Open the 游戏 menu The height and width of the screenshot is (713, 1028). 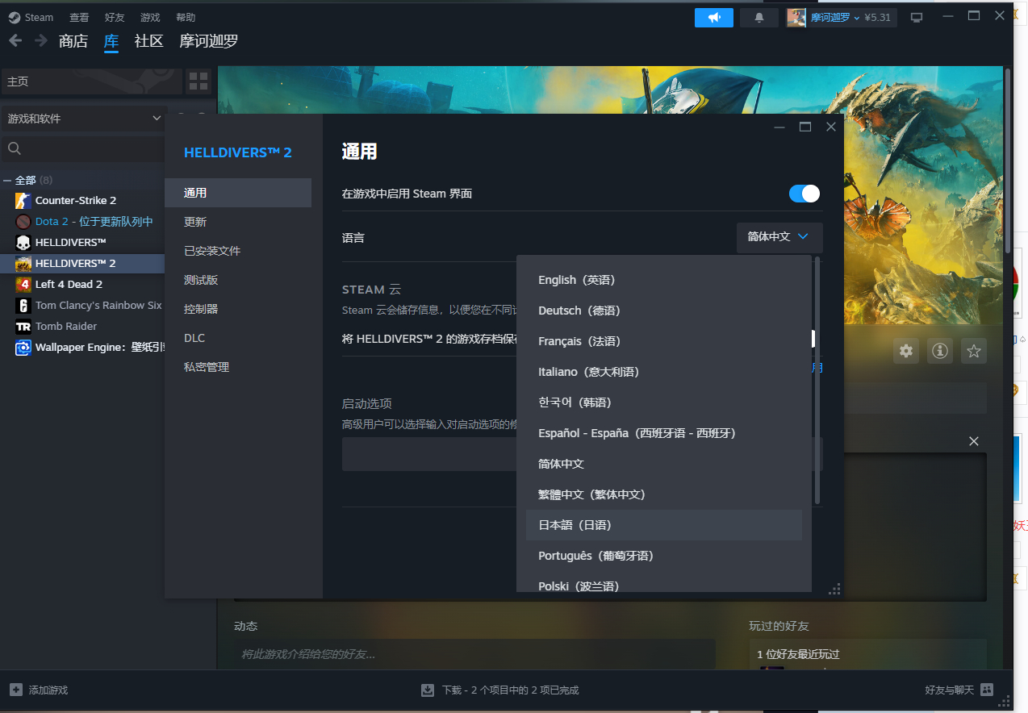click(150, 17)
